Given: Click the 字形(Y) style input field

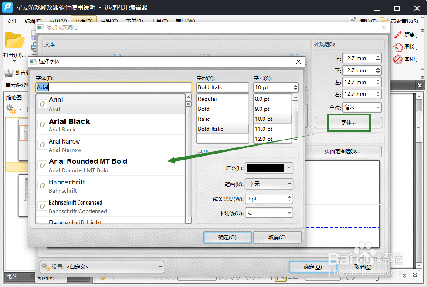Looking at the screenshot, I should tap(223, 87).
